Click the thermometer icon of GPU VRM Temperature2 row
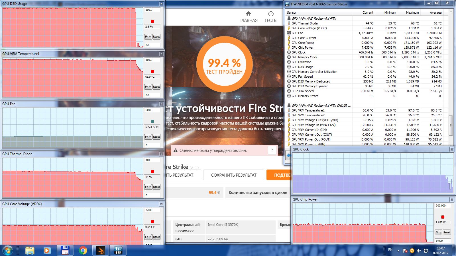456x256 pixels. (289, 115)
